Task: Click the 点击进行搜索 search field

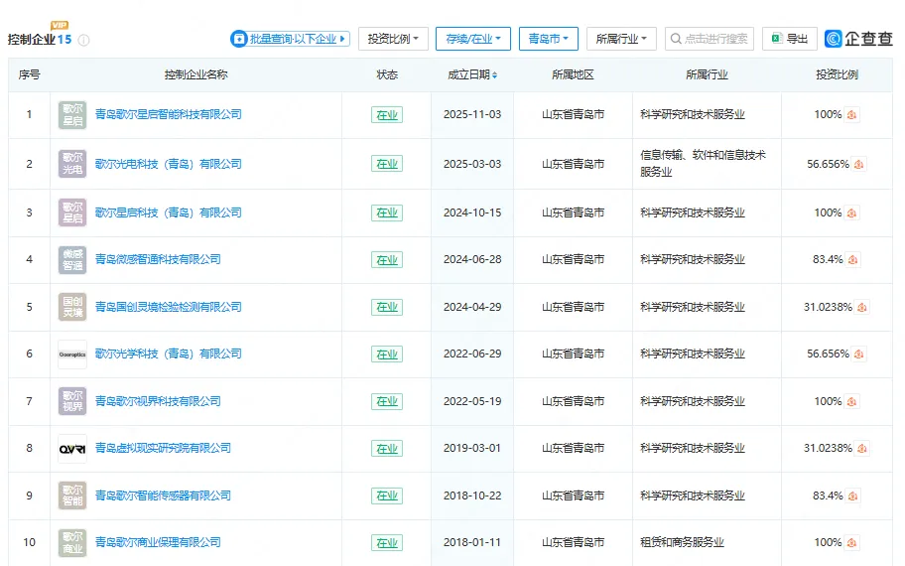Action: pos(710,39)
